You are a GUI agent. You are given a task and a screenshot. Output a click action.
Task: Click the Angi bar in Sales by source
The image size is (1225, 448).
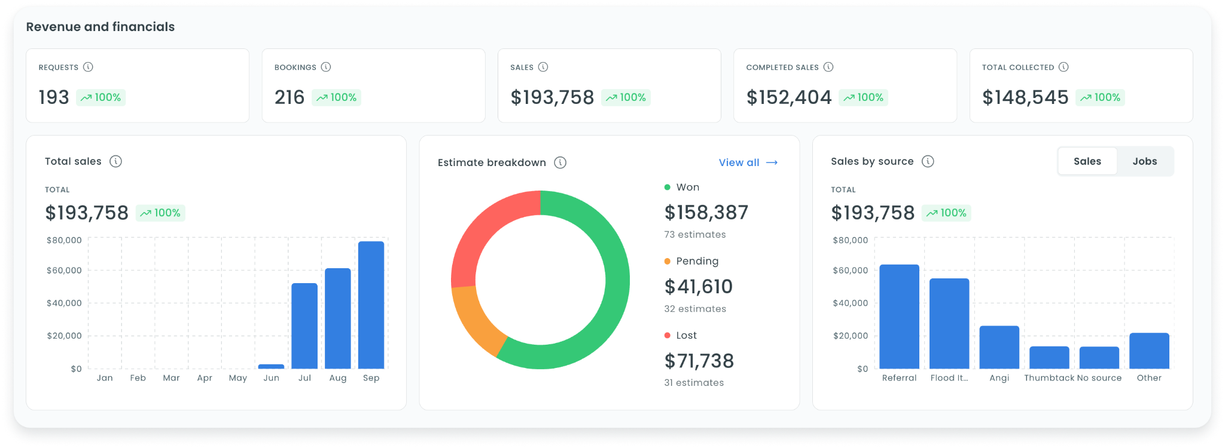point(999,347)
